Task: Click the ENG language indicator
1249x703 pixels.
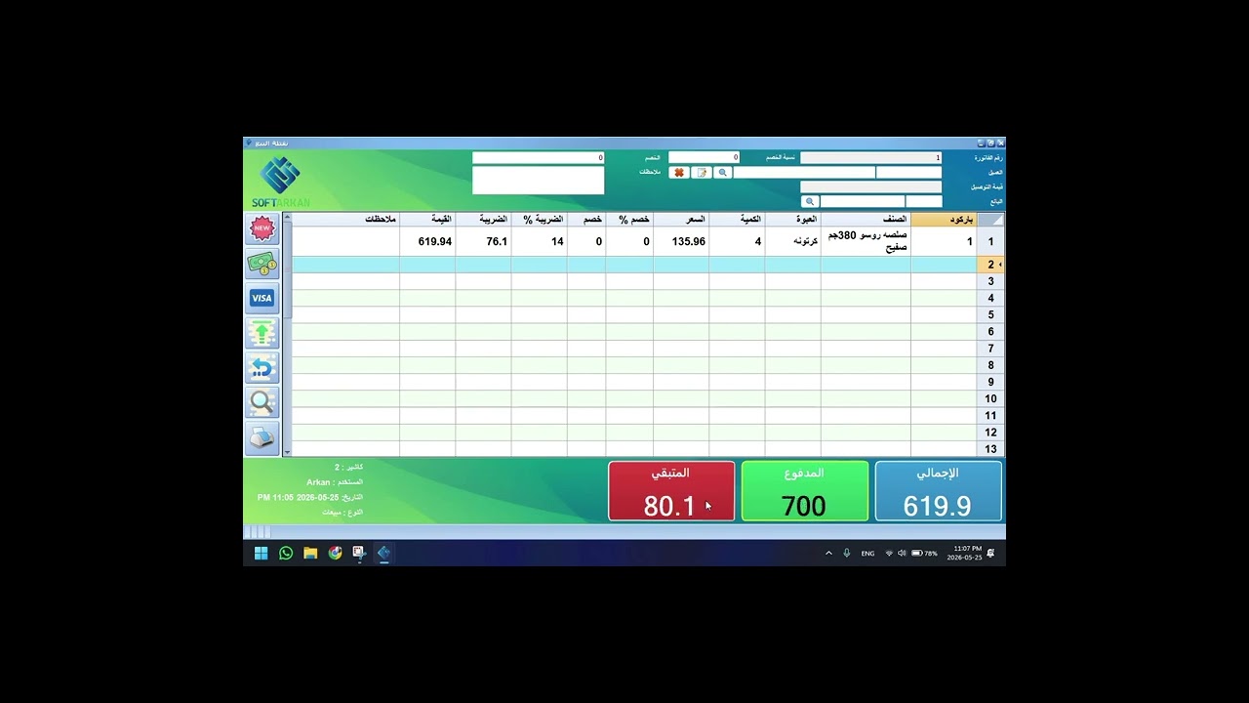Action: click(x=867, y=554)
